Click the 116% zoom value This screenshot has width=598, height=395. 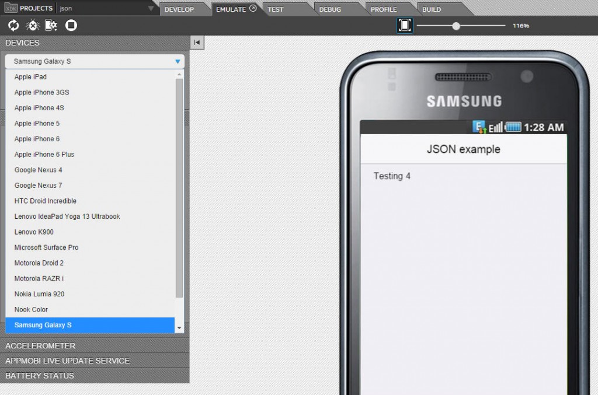pyautogui.click(x=520, y=26)
